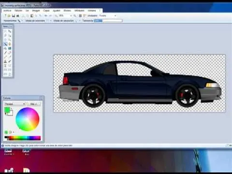Open the palette menu arrow in Colores
232x174 pixels.
(x=14, y=132)
